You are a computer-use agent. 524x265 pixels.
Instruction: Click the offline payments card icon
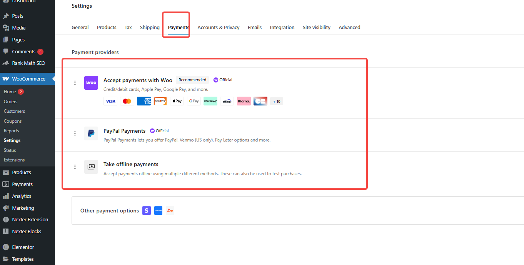pos(91,167)
